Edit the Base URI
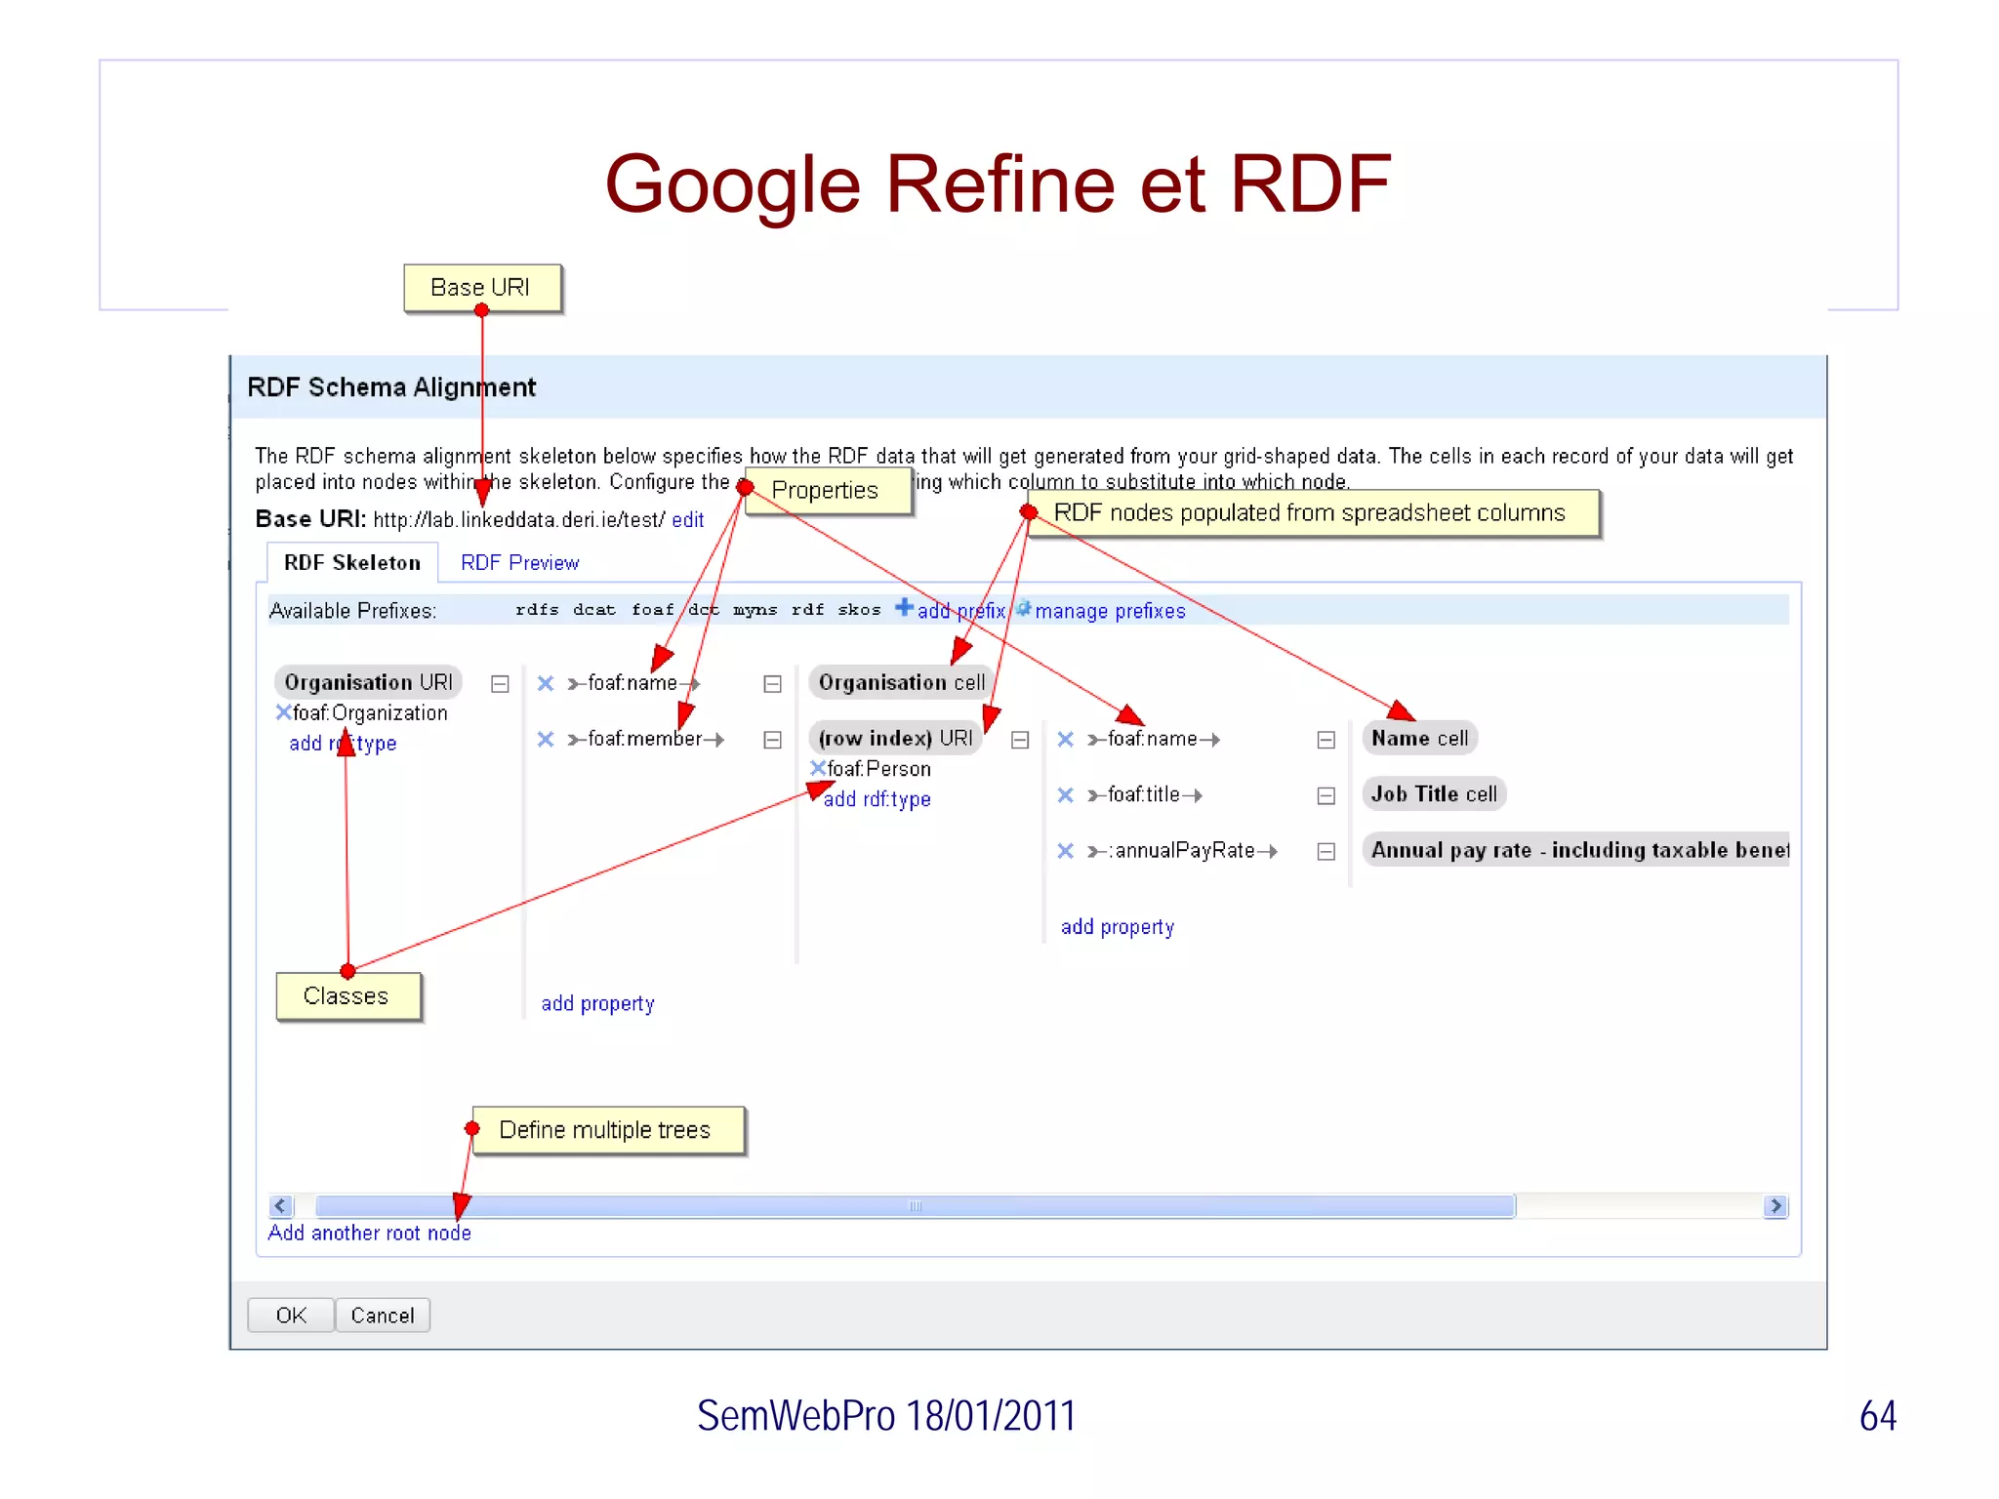The width and height of the screenshot is (1999, 1499). tap(687, 520)
